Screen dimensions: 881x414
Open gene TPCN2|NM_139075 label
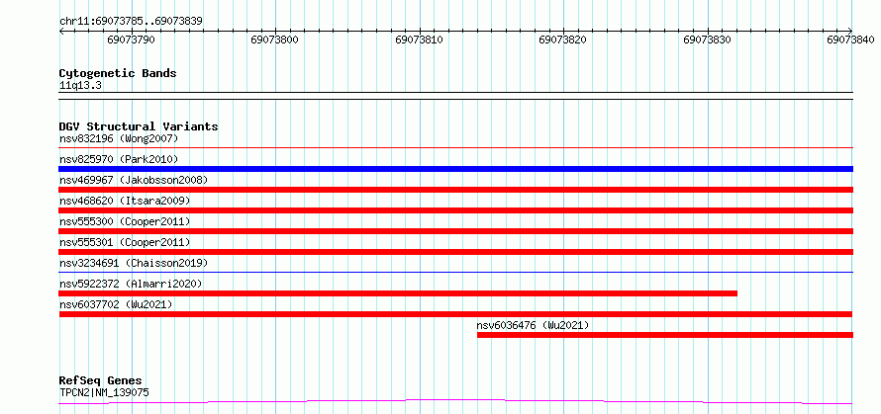click(x=104, y=392)
